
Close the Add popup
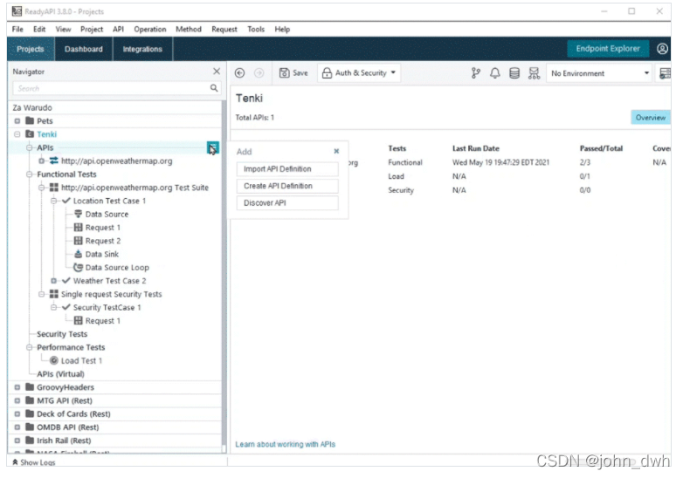pos(336,152)
